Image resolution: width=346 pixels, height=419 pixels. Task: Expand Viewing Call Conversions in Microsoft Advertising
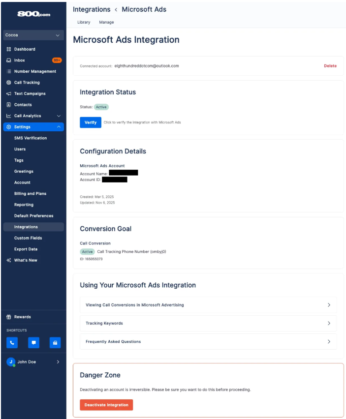pyautogui.click(x=208, y=305)
